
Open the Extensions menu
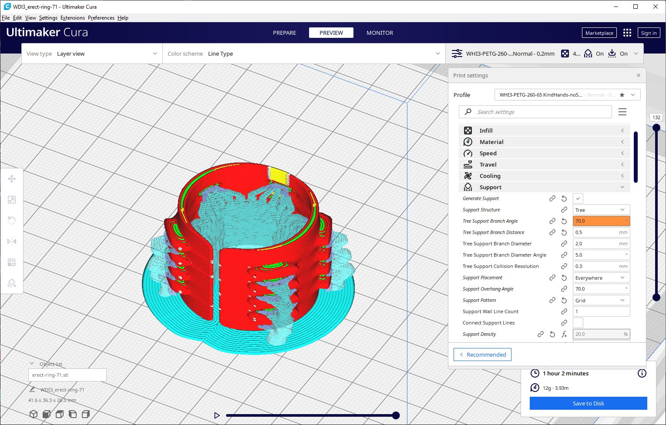73,18
